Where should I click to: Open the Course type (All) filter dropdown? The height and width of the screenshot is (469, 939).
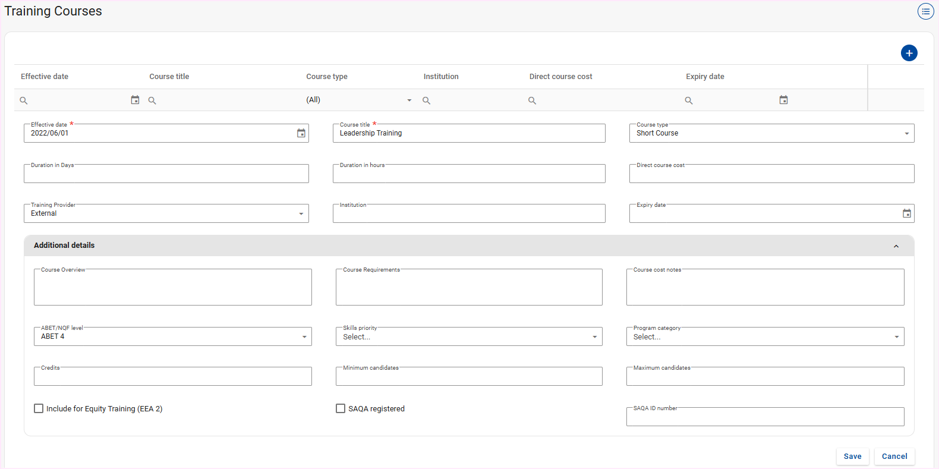(x=358, y=100)
